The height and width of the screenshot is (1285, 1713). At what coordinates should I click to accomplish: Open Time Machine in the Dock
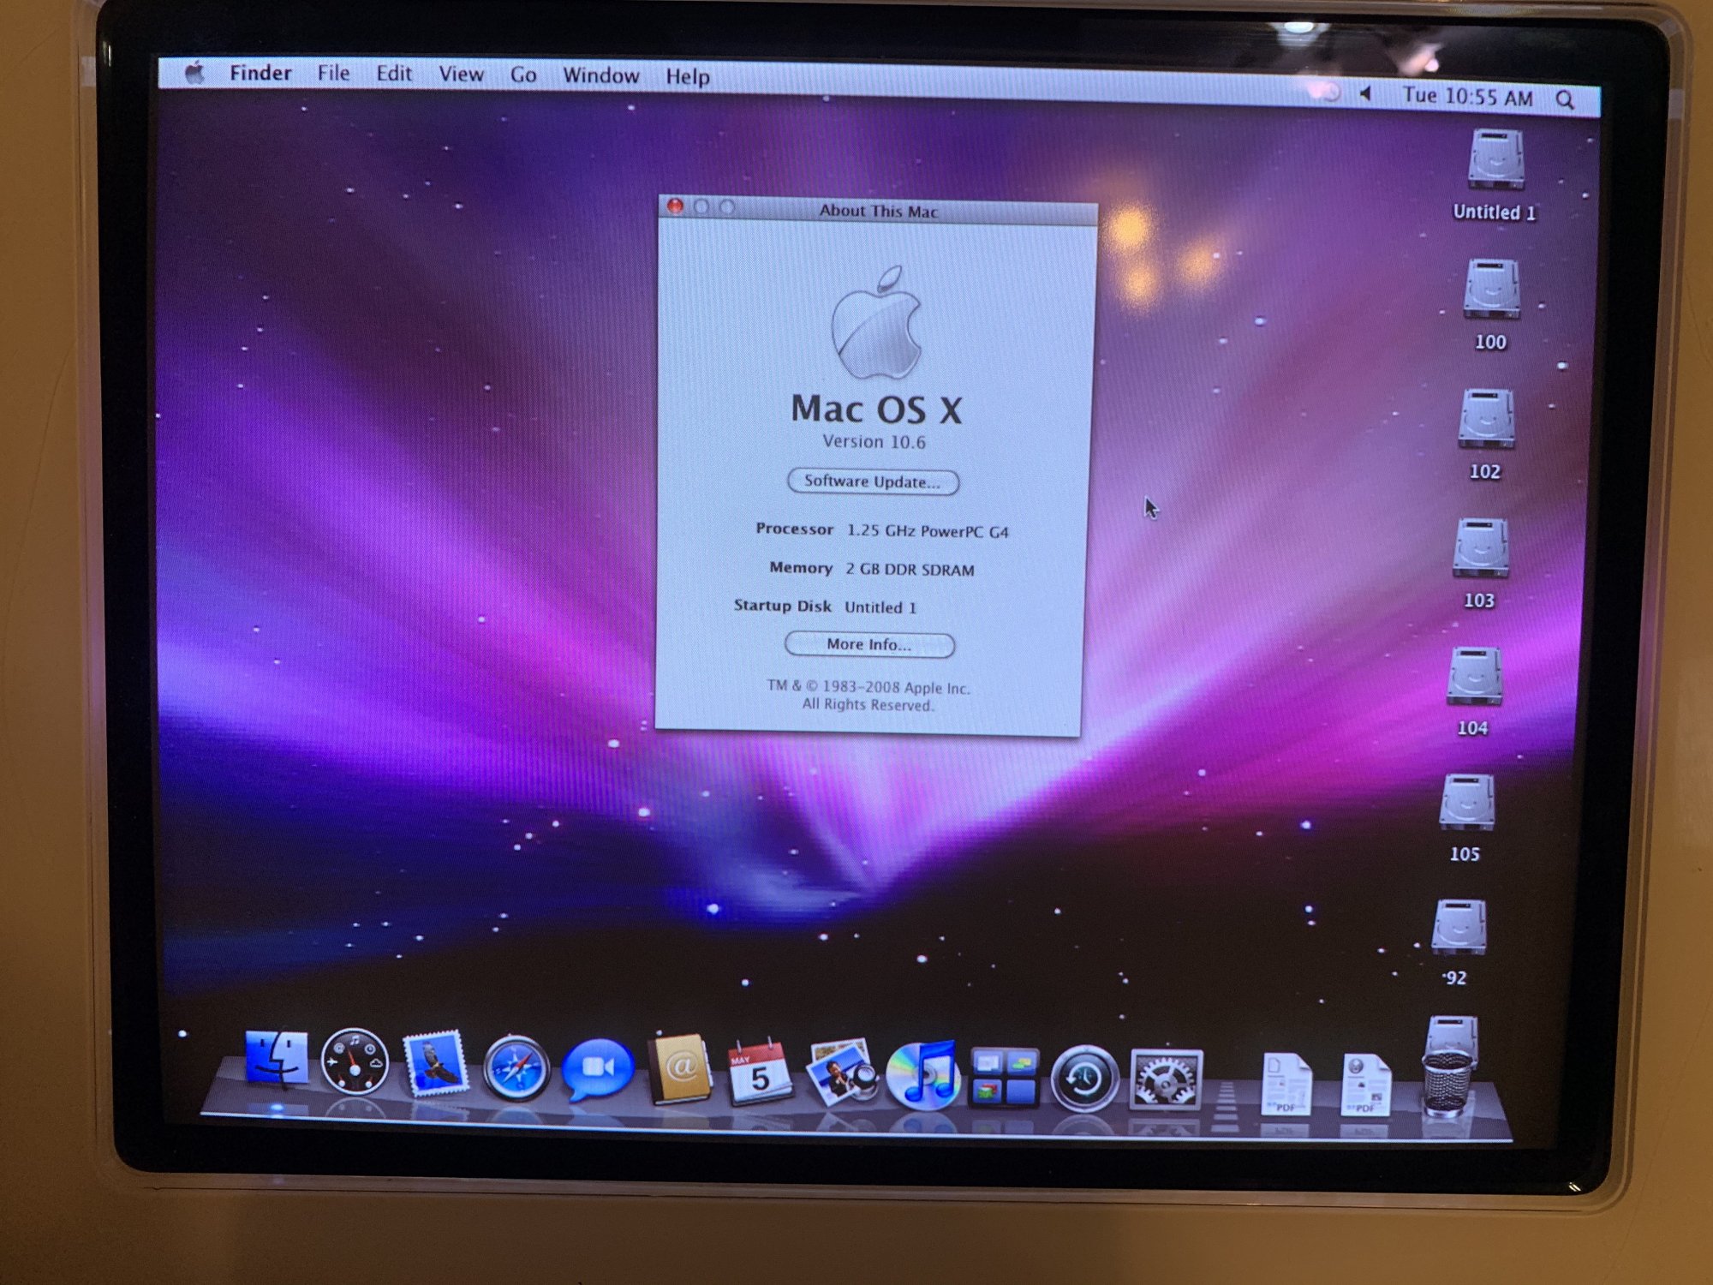point(1084,1079)
